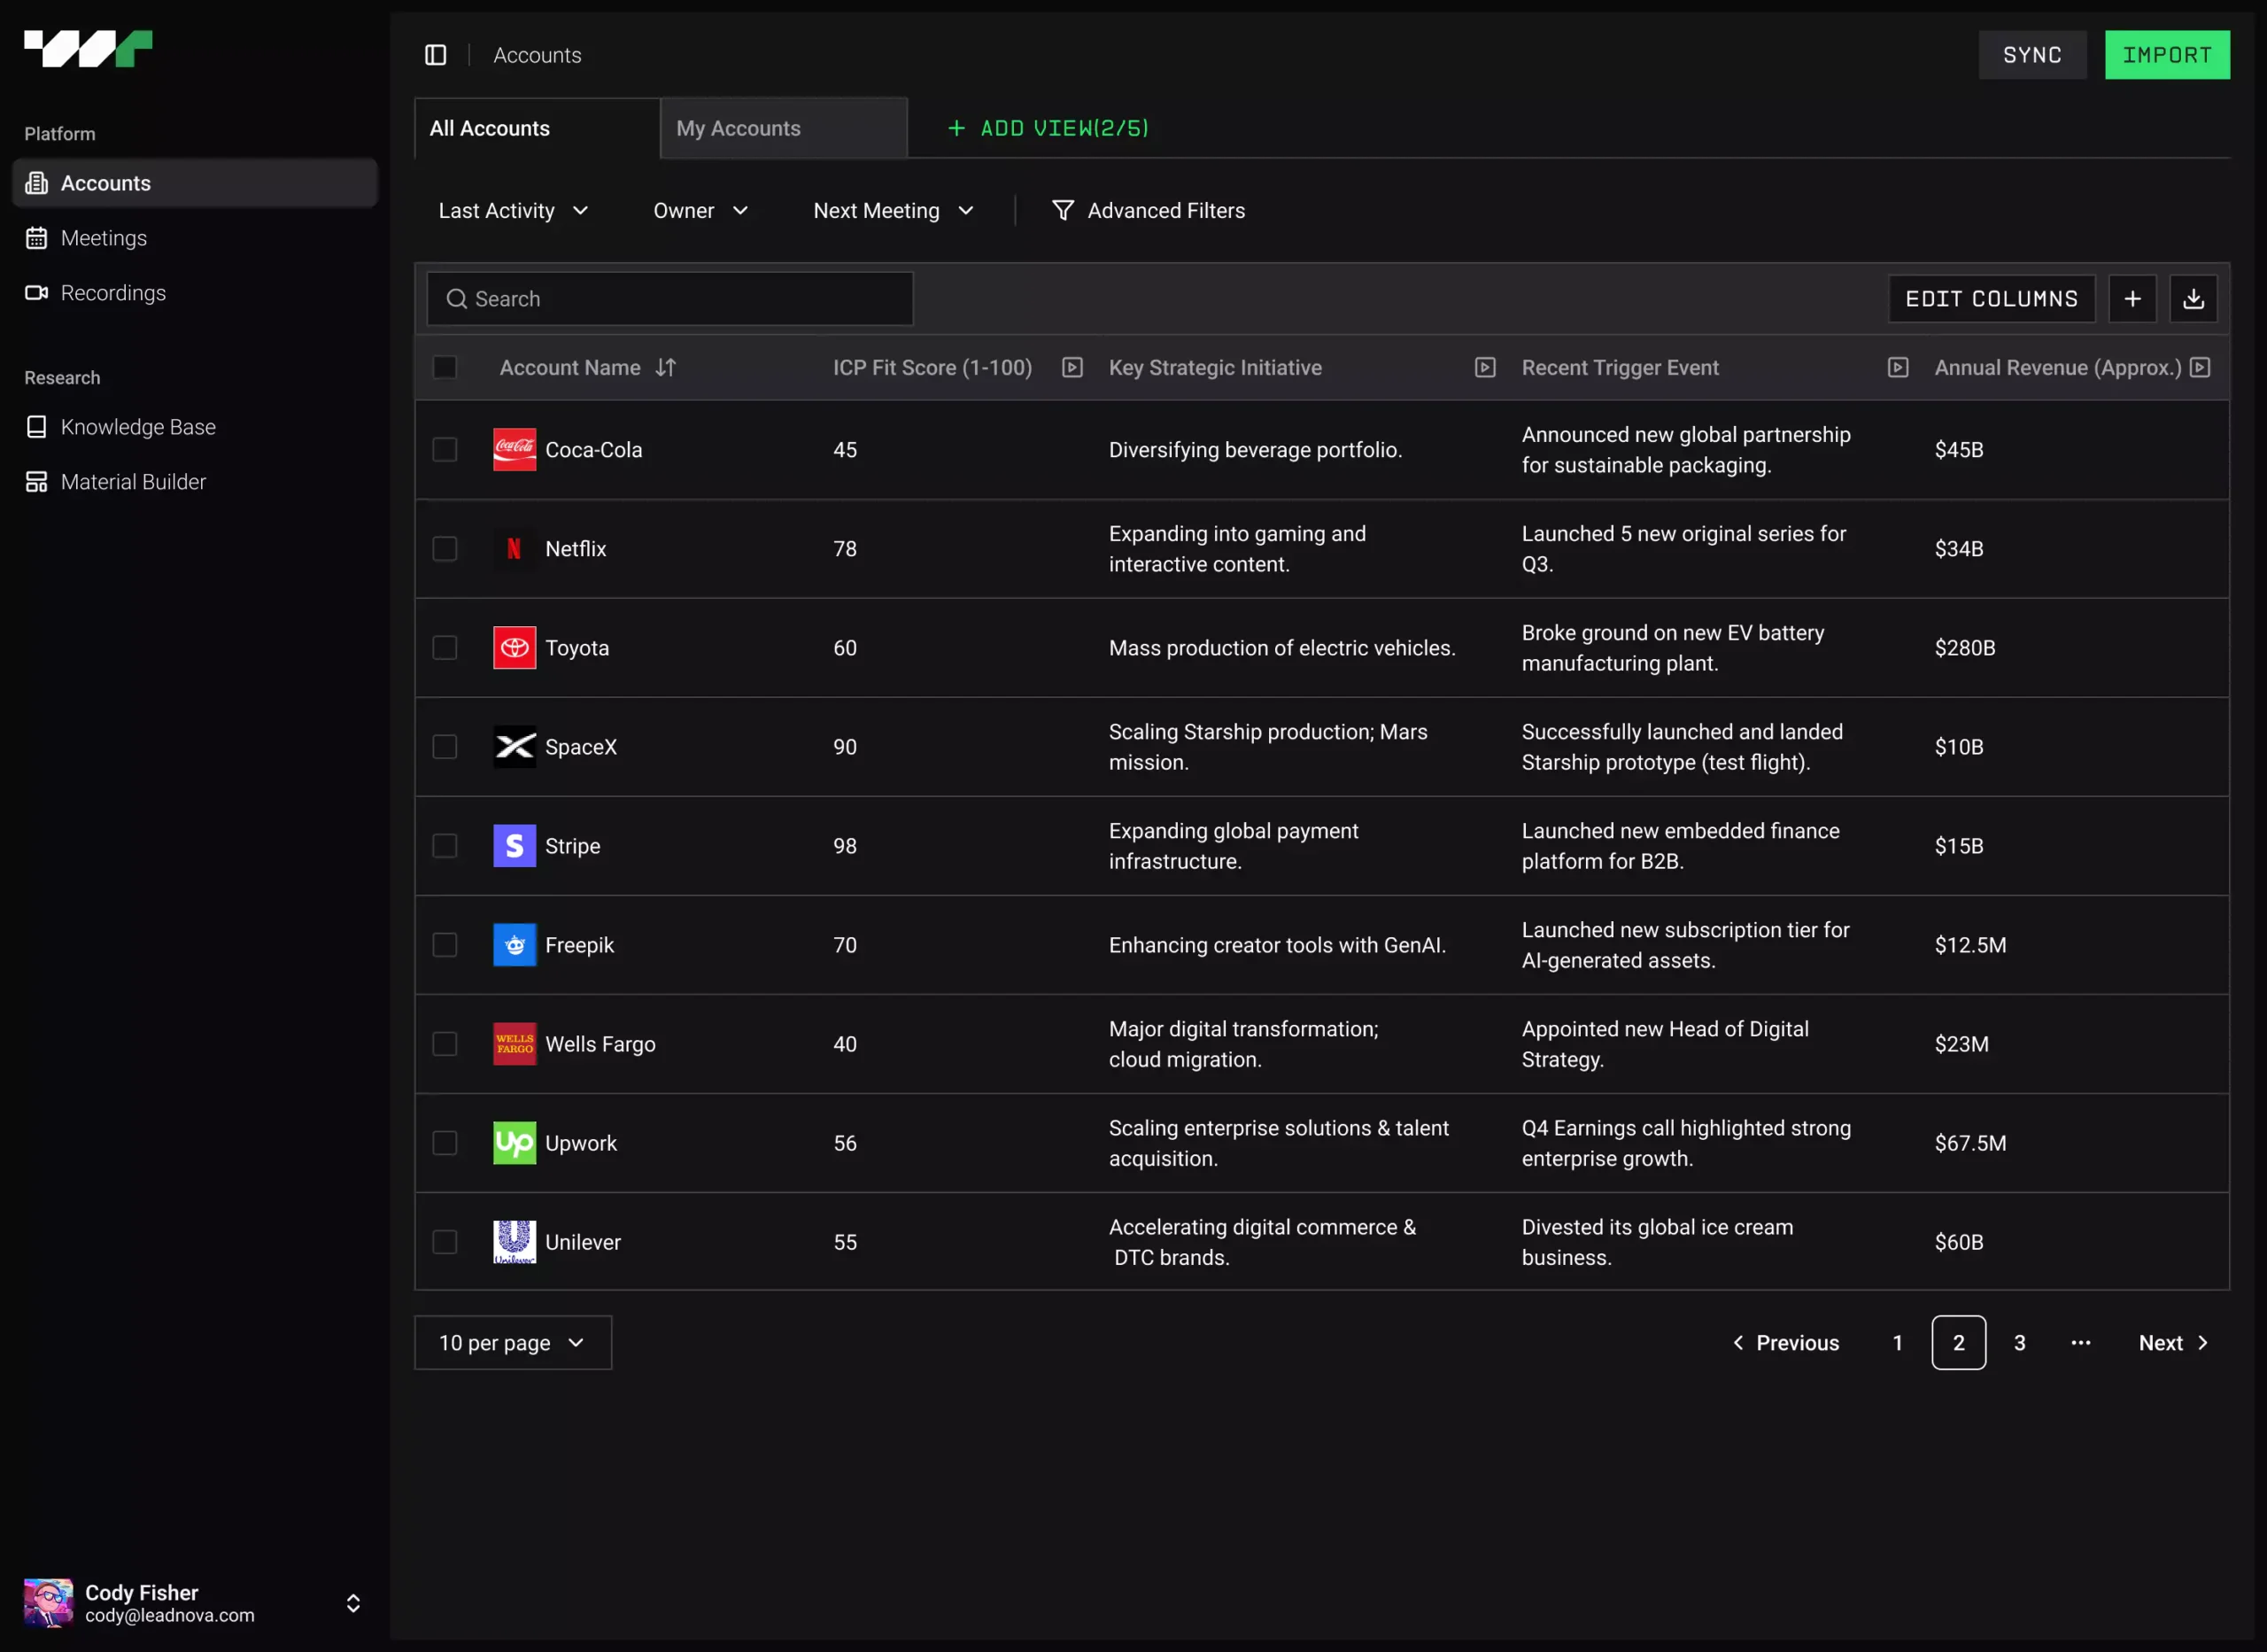The height and width of the screenshot is (1652, 2267).
Task: Click the funnel icon for Advanced Filters
Action: tap(1063, 211)
